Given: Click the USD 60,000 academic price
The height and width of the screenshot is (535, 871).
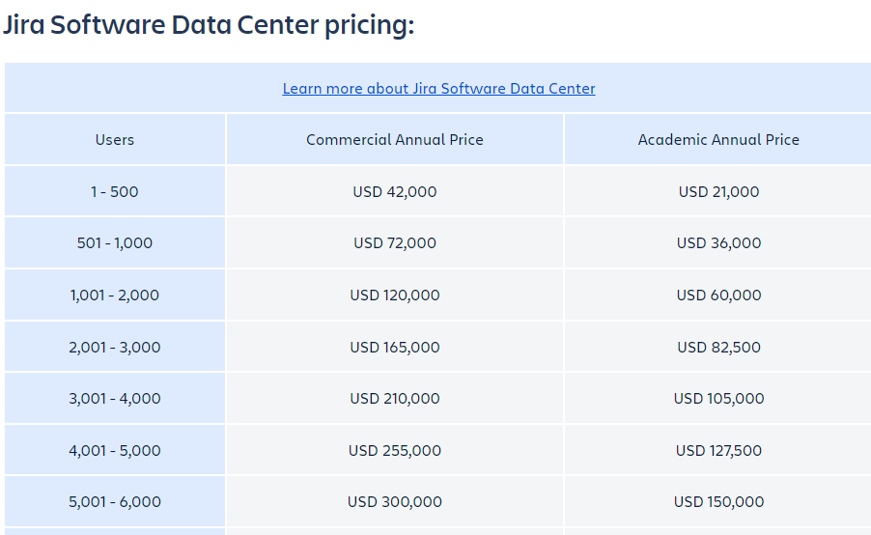Looking at the screenshot, I should [718, 296].
